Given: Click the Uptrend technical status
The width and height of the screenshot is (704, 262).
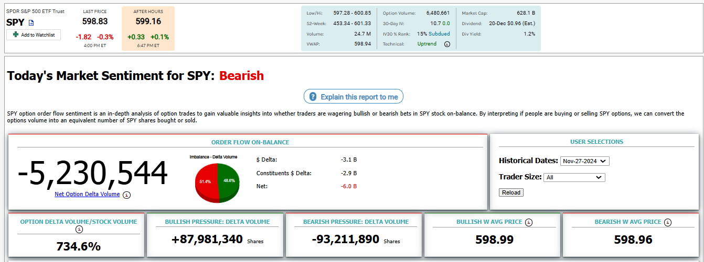Looking at the screenshot, I should pyautogui.click(x=427, y=44).
